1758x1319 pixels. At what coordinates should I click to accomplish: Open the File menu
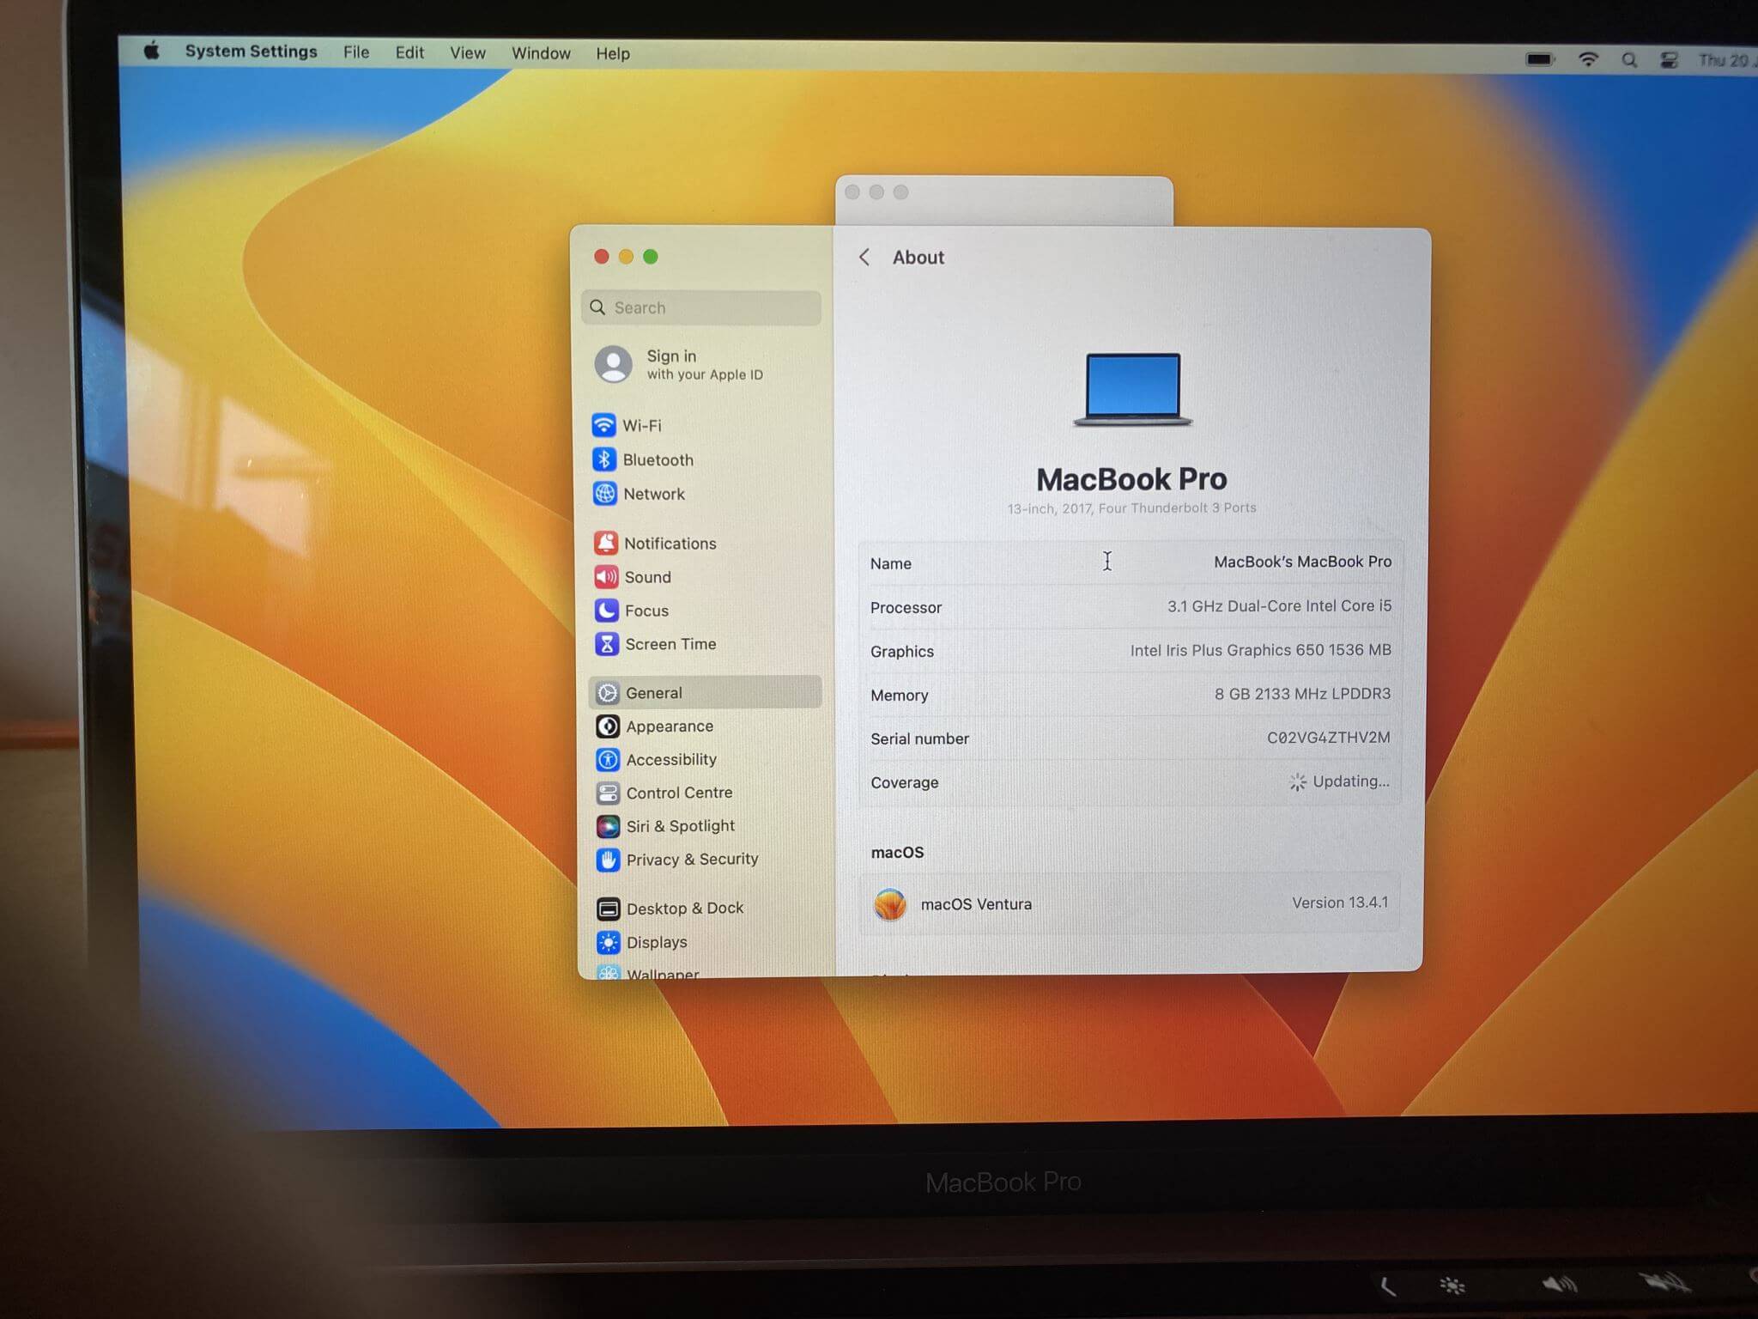[x=356, y=52]
